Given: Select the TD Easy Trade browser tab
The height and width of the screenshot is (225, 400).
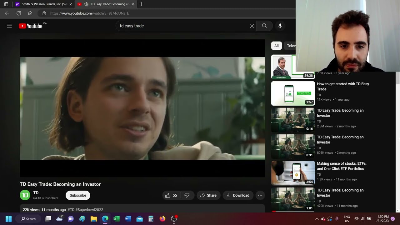Looking at the screenshot, I should (107, 4).
